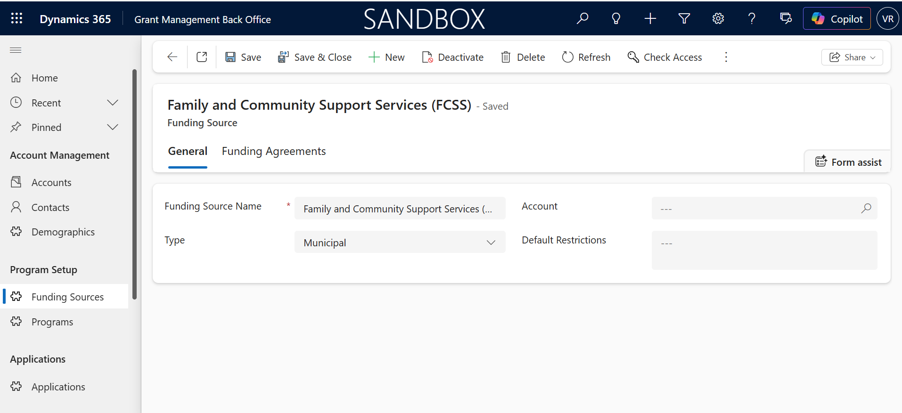The image size is (902, 413).
Task: Open the Share dropdown button
Action: tap(852, 57)
